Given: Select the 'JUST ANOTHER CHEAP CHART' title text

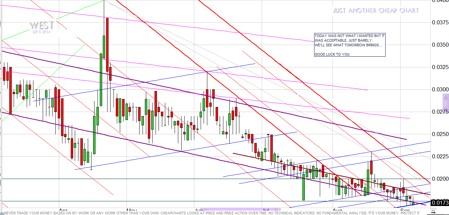Looking at the screenshot, I should click(376, 11).
